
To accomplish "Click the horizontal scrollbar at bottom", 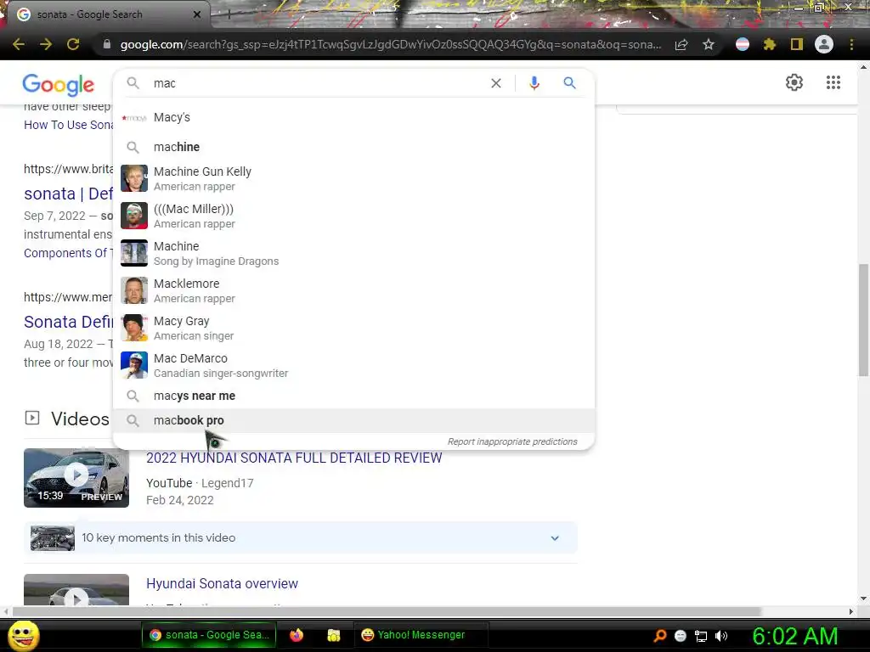I will [x=387, y=611].
